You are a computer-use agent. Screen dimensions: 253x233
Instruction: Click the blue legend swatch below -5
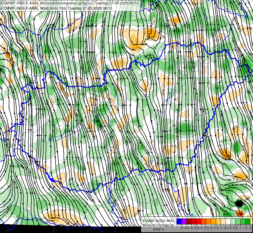click(179, 222)
